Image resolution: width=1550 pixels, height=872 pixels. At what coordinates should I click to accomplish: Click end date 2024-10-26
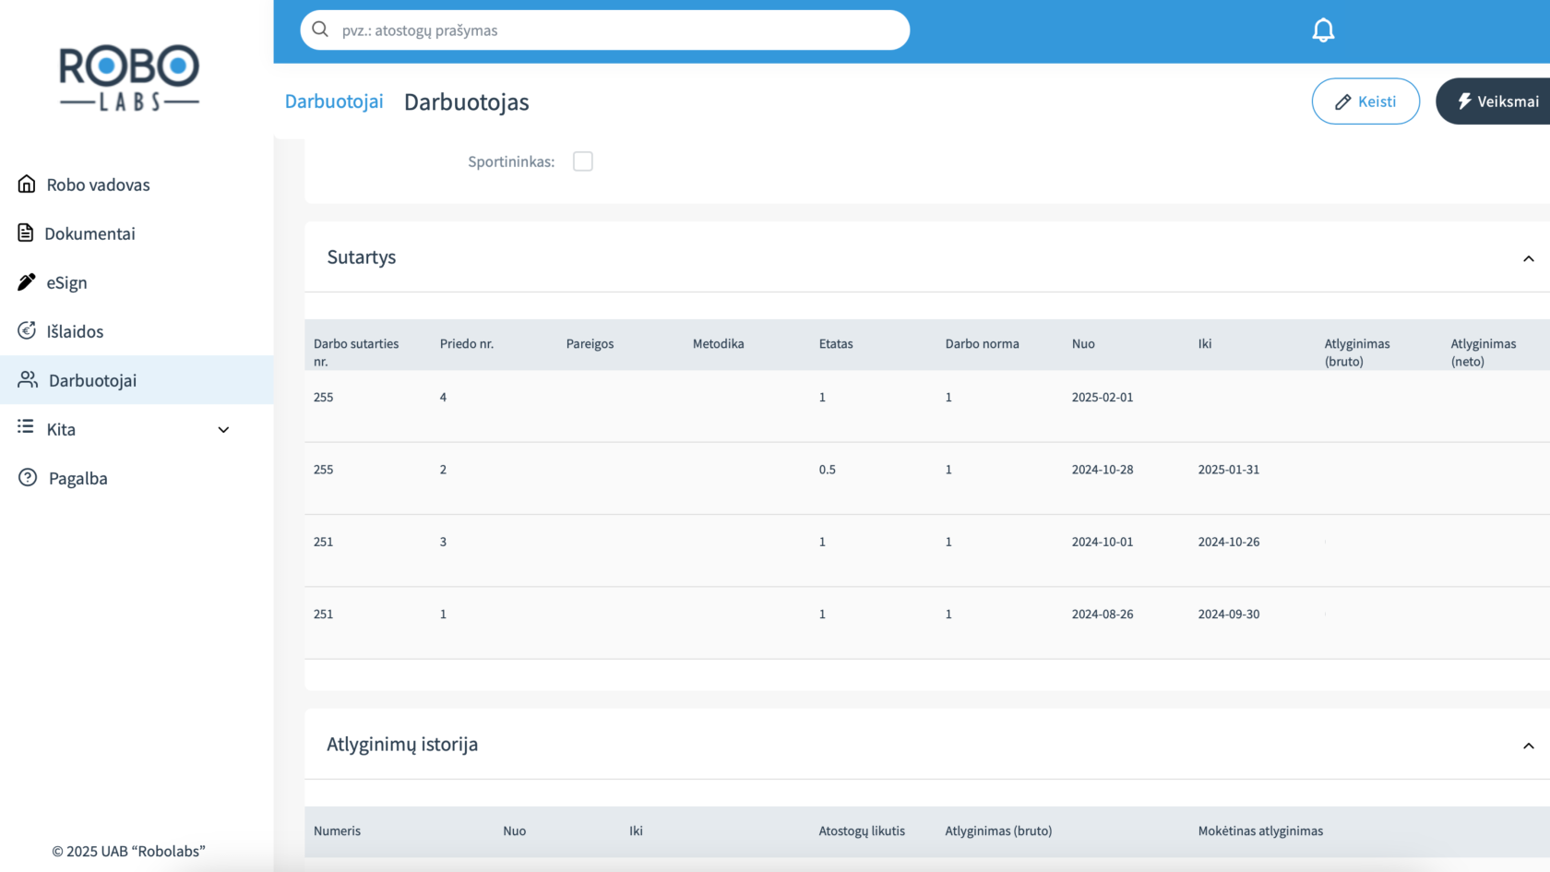[1229, 543]
